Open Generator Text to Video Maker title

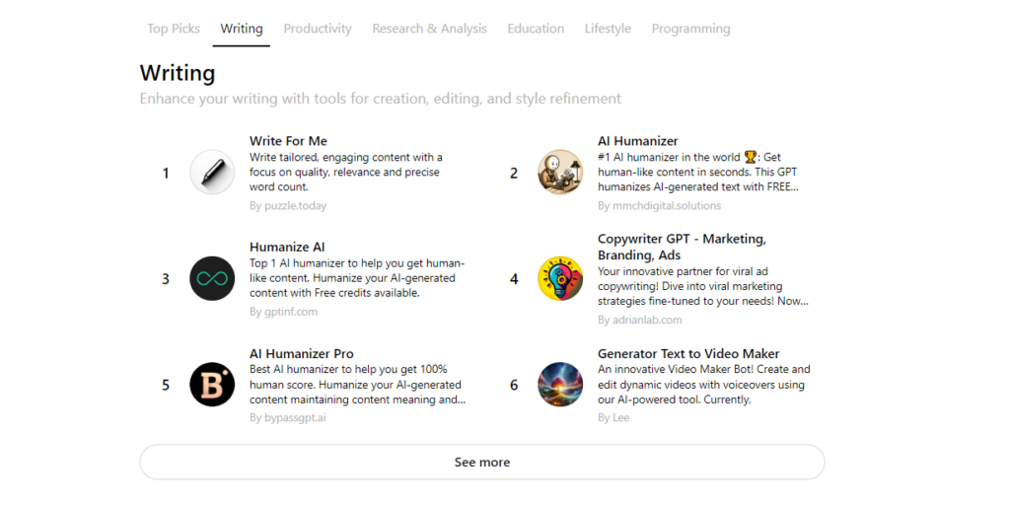pos(688,353)
